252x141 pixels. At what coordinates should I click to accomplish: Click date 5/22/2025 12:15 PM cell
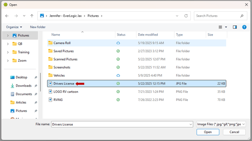click(152, 83)
